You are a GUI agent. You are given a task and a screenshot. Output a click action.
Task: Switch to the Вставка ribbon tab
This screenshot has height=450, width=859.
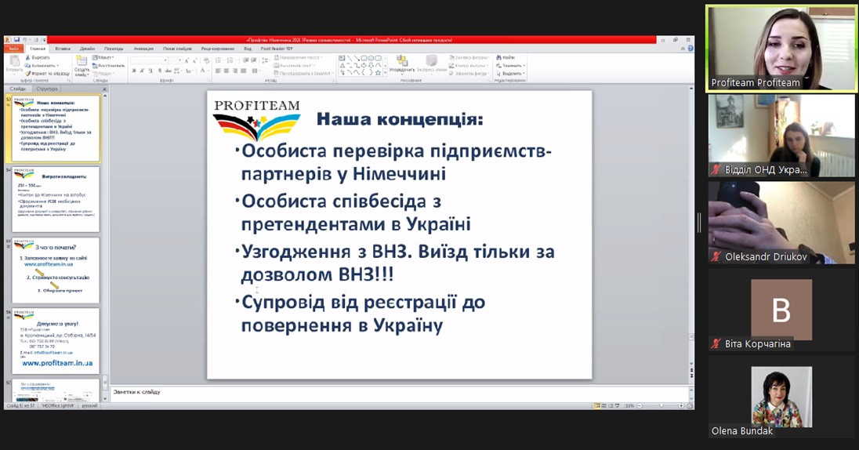pos(63,49)
